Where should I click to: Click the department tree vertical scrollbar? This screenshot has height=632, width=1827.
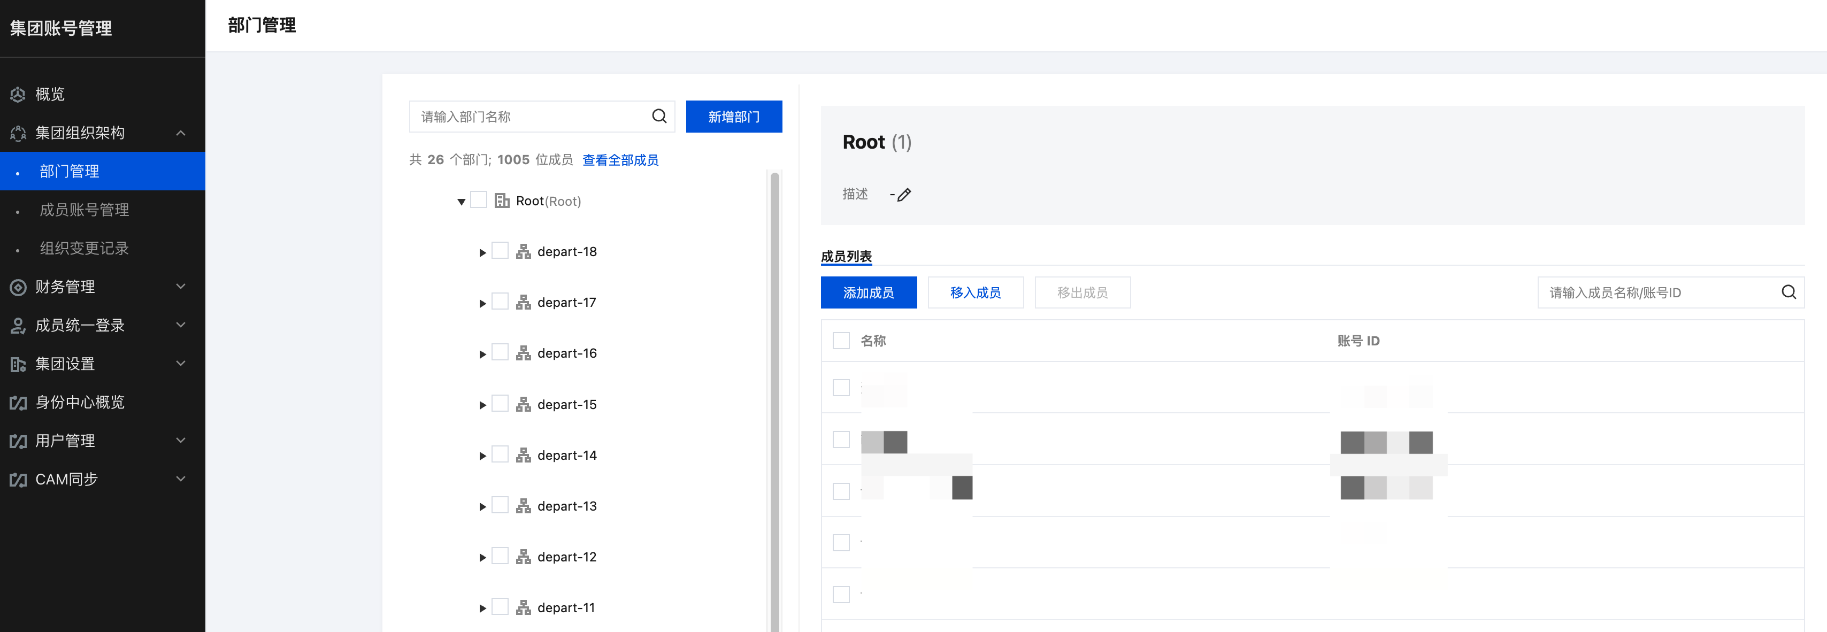(x=774, y=397)
